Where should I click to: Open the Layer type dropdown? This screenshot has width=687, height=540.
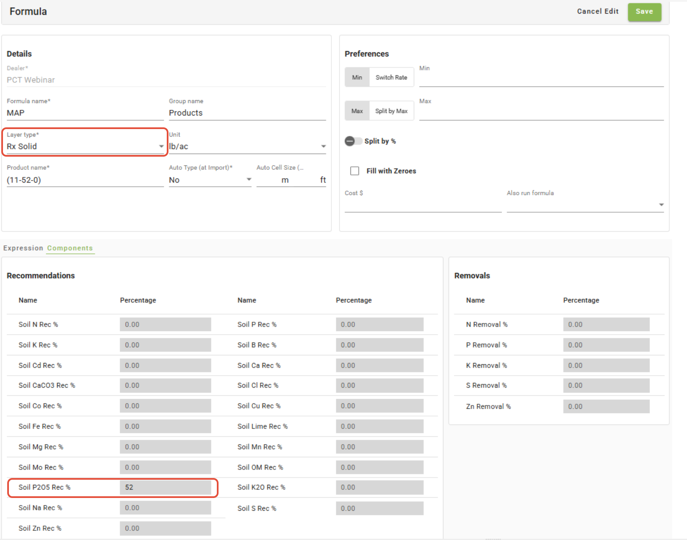[x=85, y=146]
